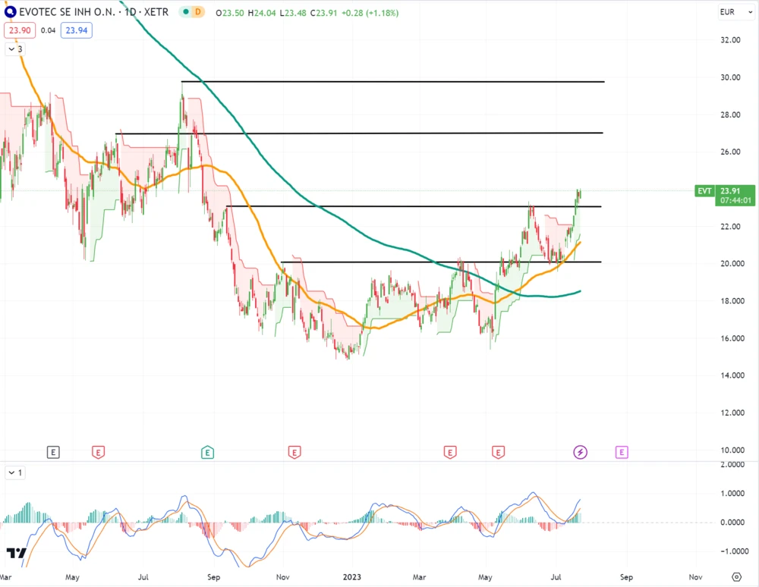This screenshot has width=759, height=587.
Task: Click the red E earnings marker near May 2023
Action: click(x=499, y=452)
